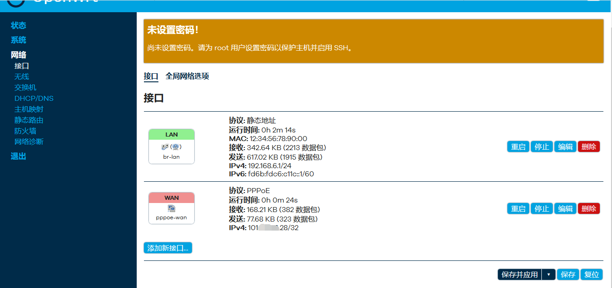Open the 防火墙 page
Image resolution: width=612 pixels, height=288 pixels.
pos(25,131)
